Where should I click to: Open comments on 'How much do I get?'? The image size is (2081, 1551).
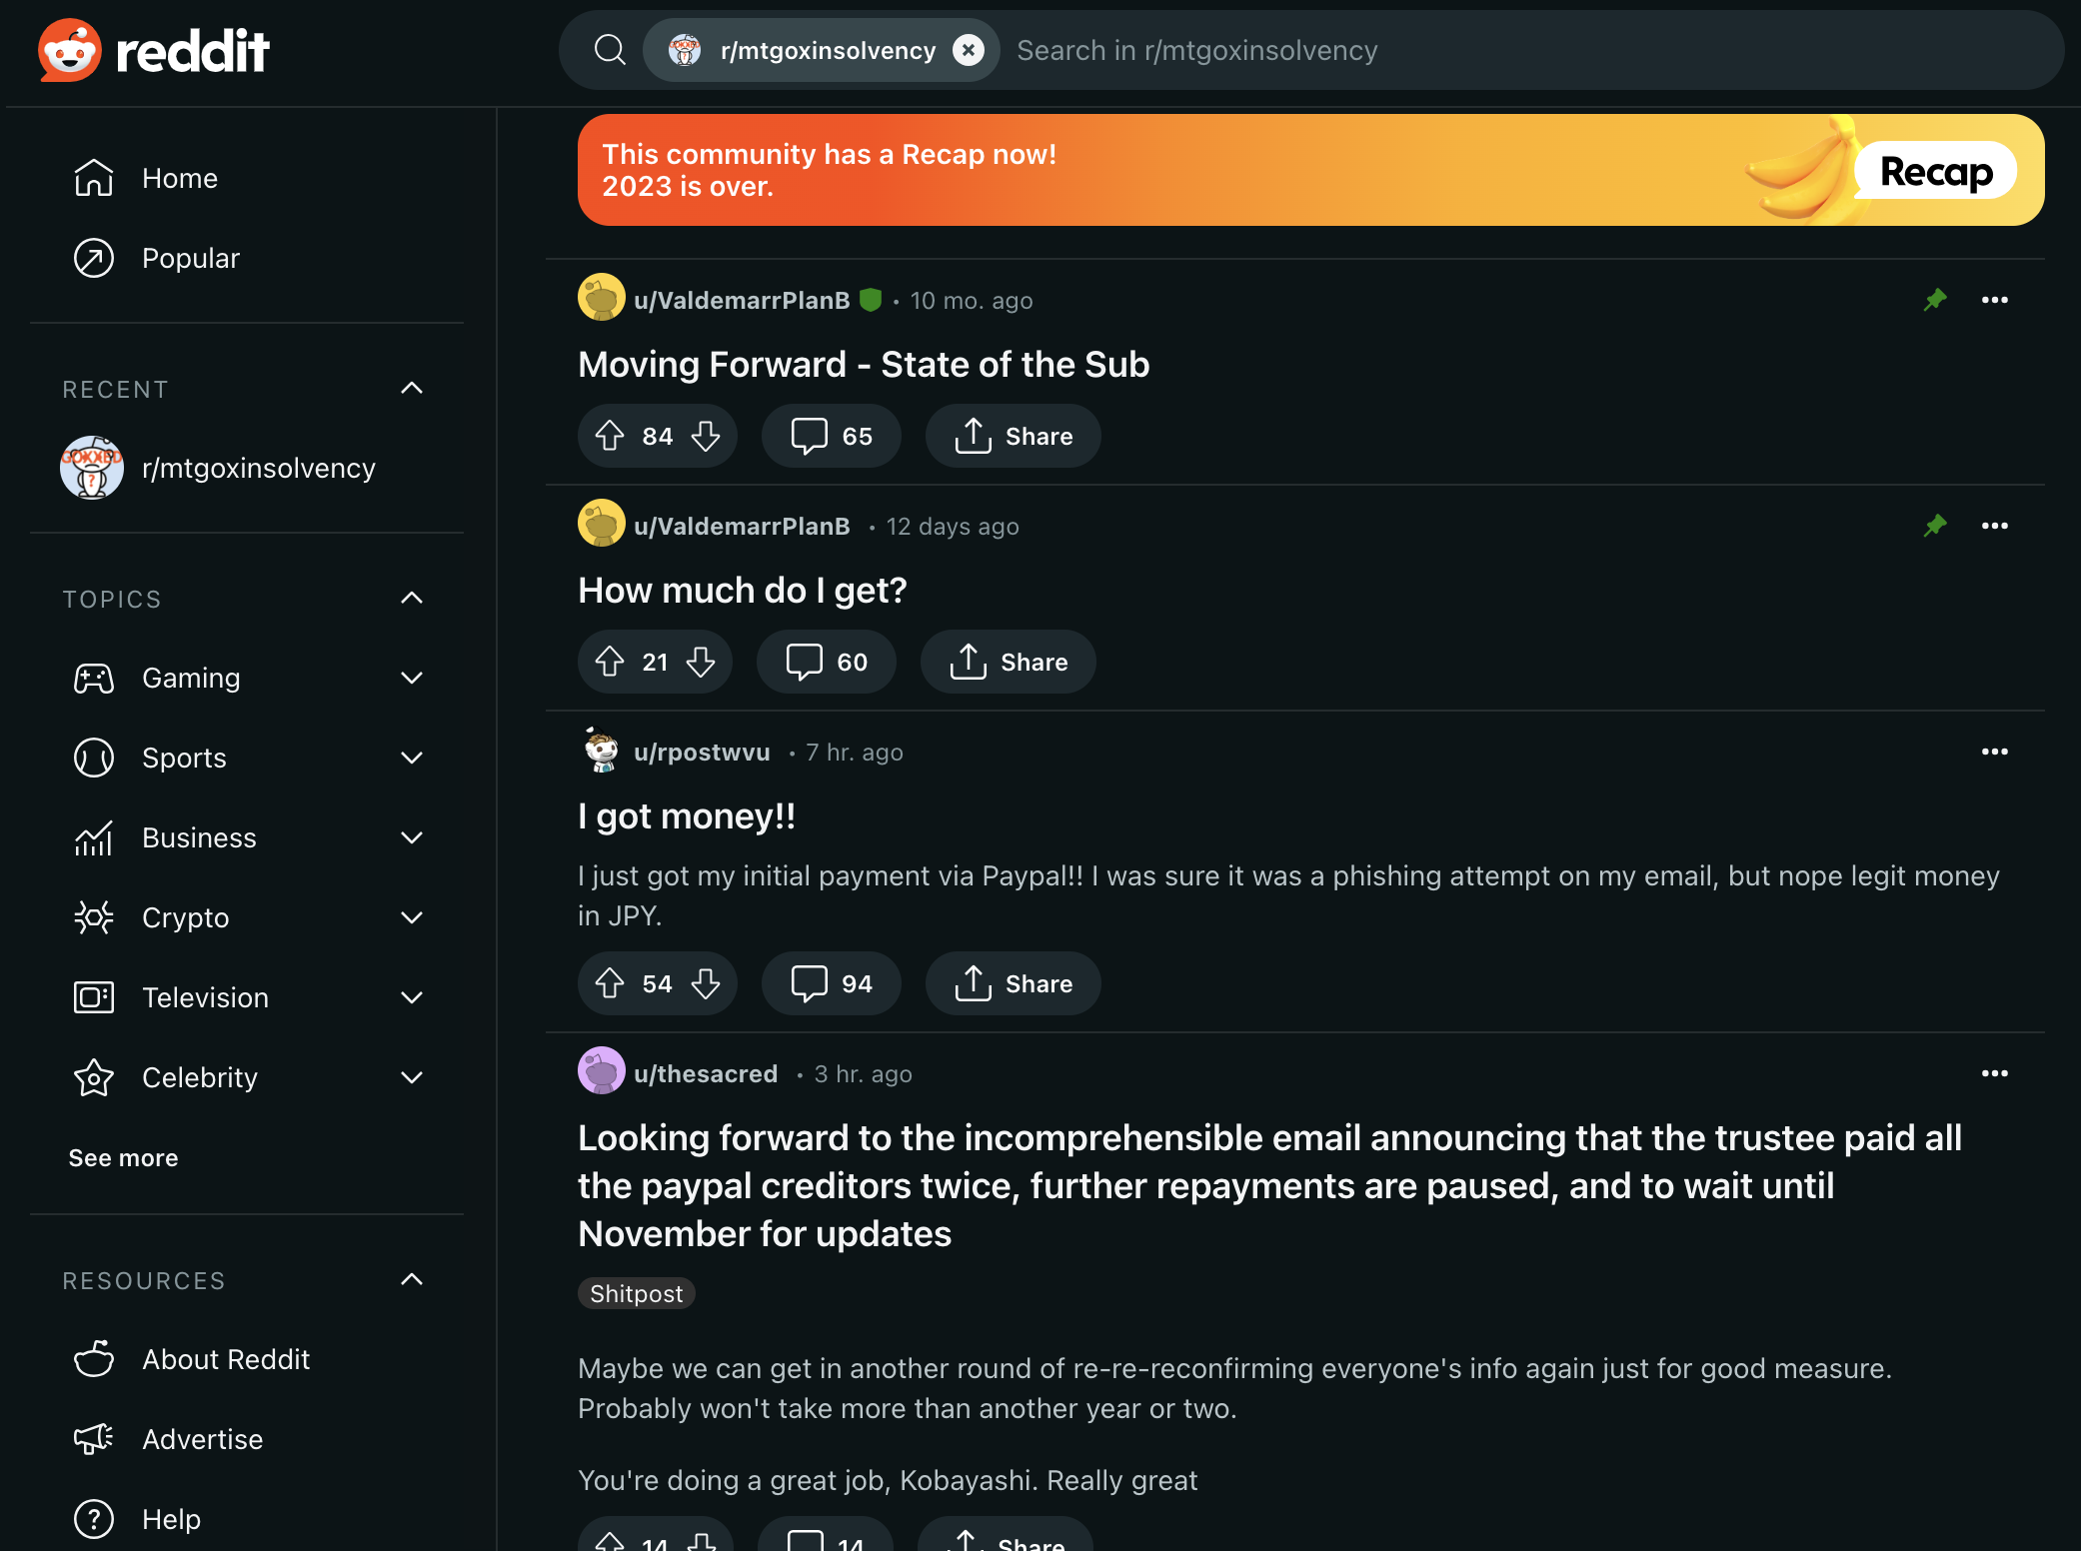(826, 662)
